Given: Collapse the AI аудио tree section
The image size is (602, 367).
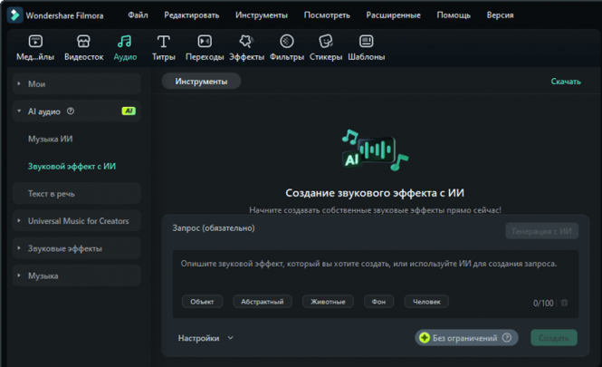Looking at the screenshot, I should click(x=19, y=111).
